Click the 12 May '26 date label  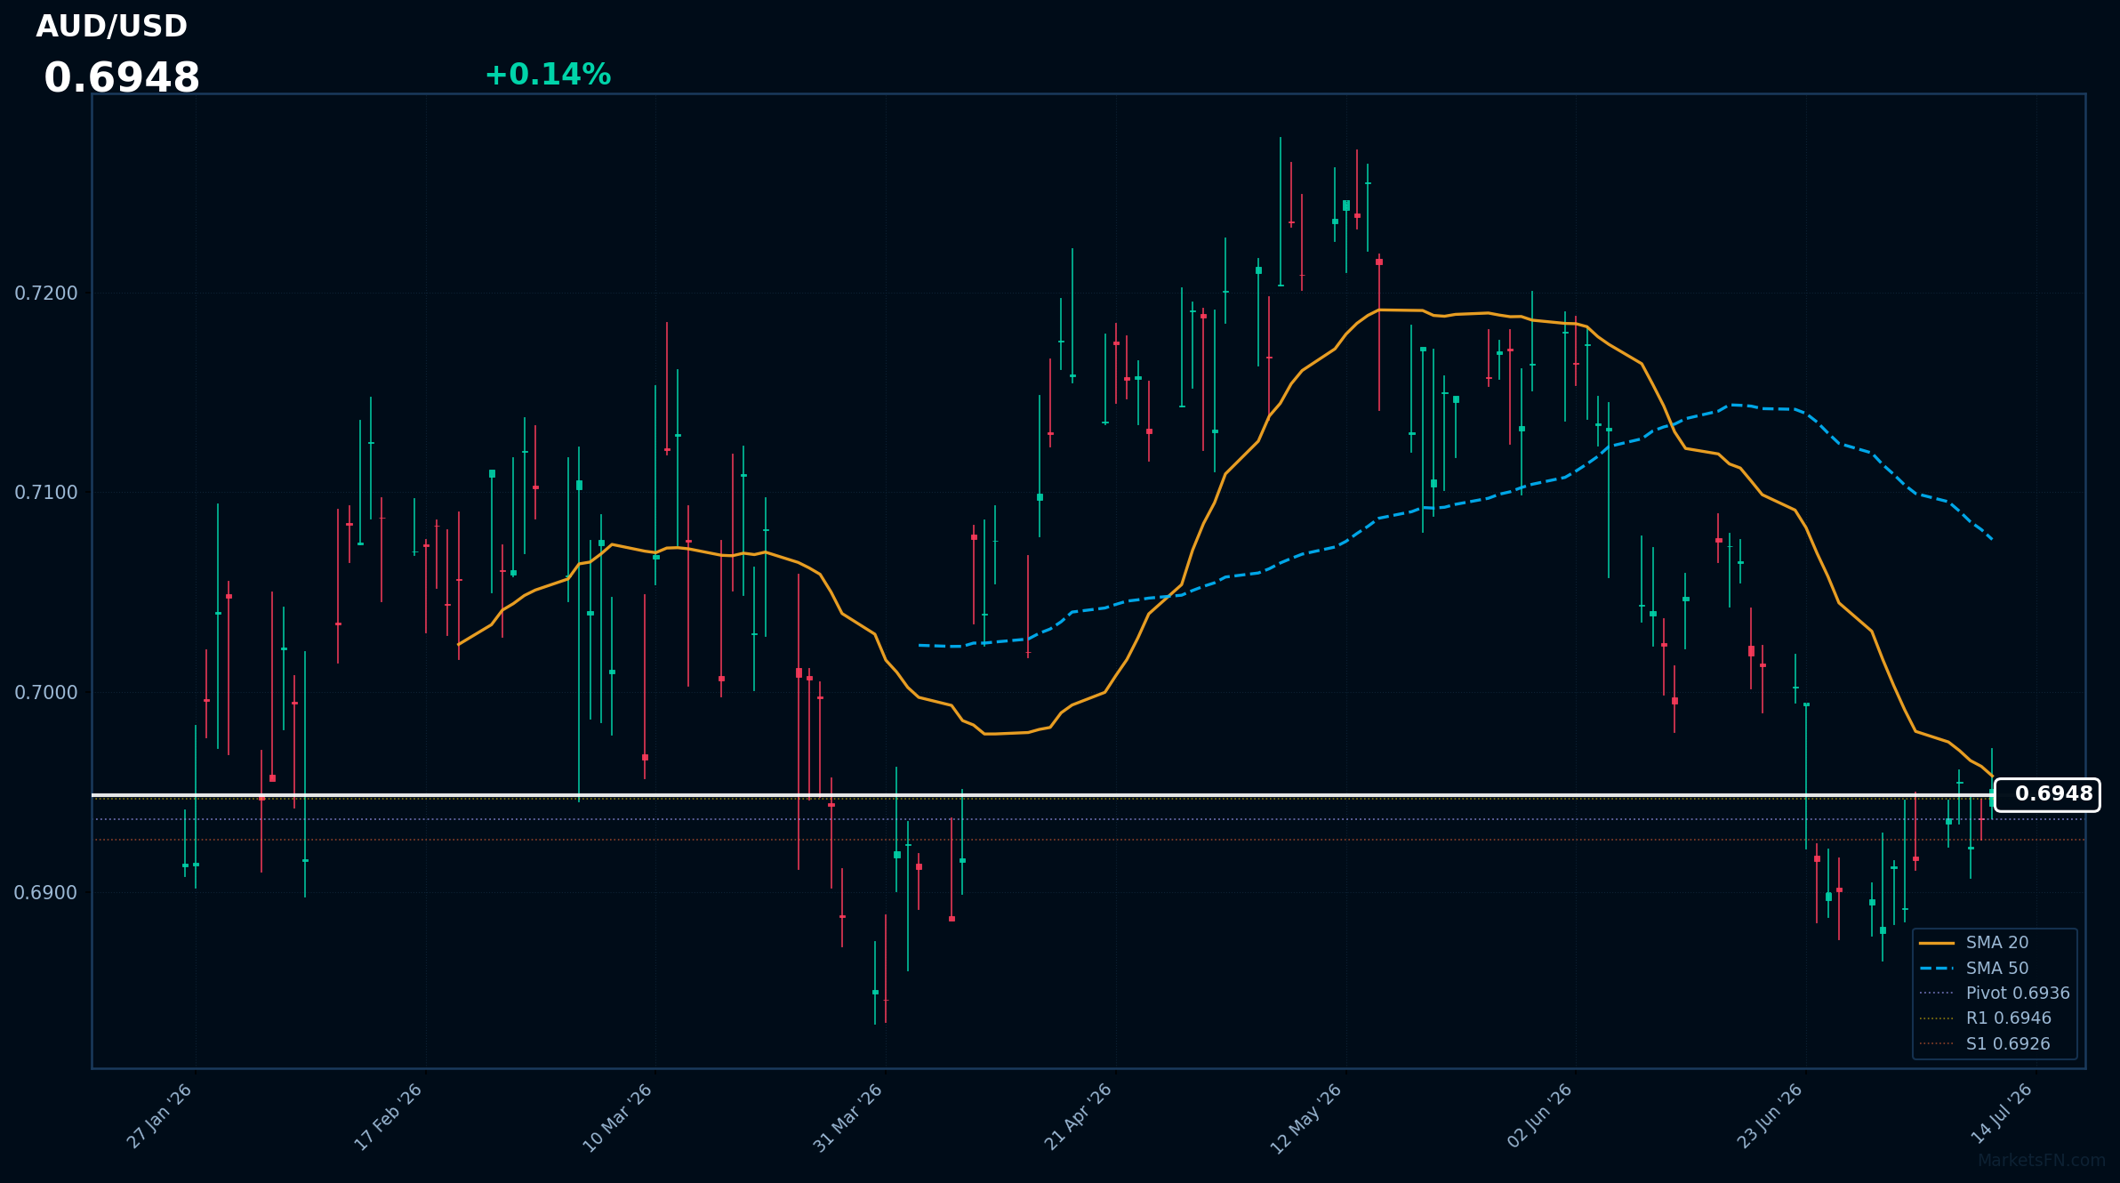[x=1307, y=1118]
